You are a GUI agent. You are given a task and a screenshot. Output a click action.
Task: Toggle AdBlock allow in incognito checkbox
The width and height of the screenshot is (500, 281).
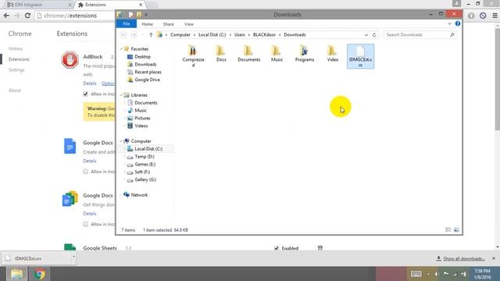[85, 94]
